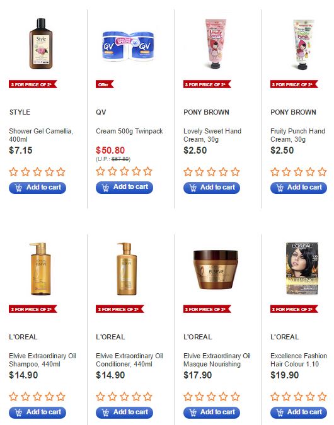Open Style Shower Gel product image
This screenshot has height=425, width=334.
[x=41, y=43]
